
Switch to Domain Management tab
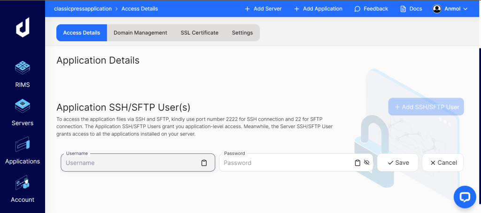click(x=140, y=33)
